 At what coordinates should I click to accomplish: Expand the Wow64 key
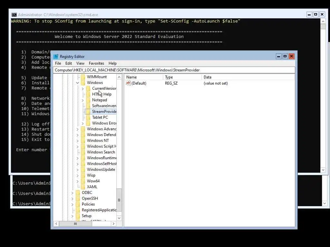(77, 181)
